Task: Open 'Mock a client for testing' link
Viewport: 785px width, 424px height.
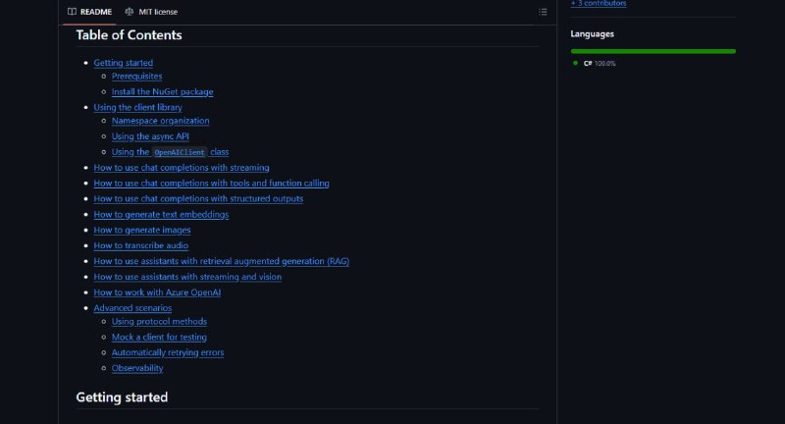Action: [159, 337]
